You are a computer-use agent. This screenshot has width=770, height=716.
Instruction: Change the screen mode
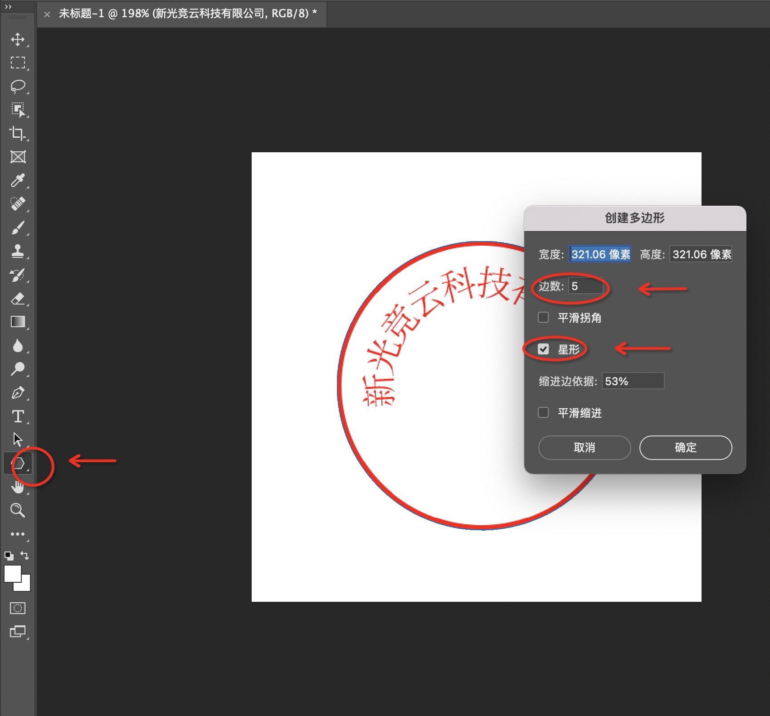coord(18,631)
